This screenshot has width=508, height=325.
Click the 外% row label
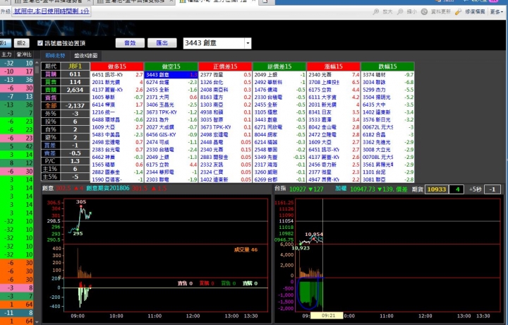pos(51,114)
